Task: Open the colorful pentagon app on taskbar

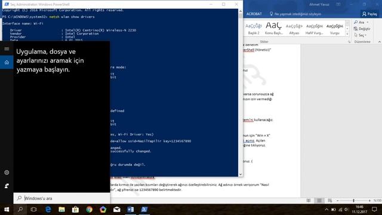Action: point(103,210)
